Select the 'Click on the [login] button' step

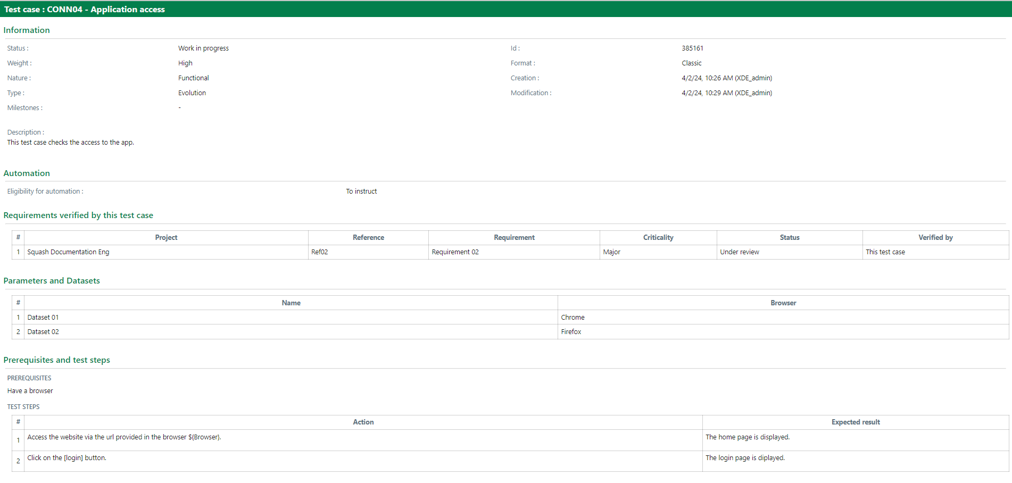(x=67, y=458)
